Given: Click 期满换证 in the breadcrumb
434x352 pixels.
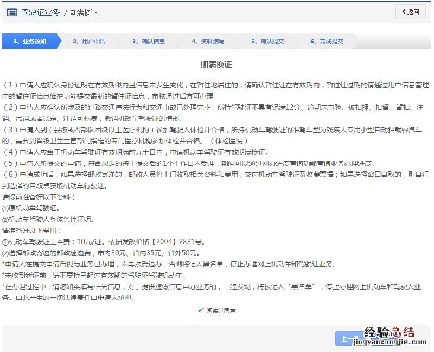Looking at the screenshot, I should pos(84,12).
